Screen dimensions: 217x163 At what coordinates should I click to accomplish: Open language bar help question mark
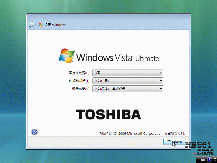click(x=209, y=159)
